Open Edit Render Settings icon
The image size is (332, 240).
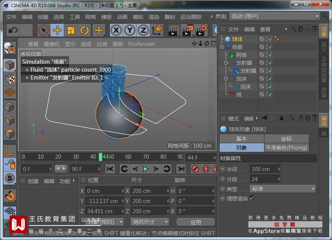coord(201,30)
